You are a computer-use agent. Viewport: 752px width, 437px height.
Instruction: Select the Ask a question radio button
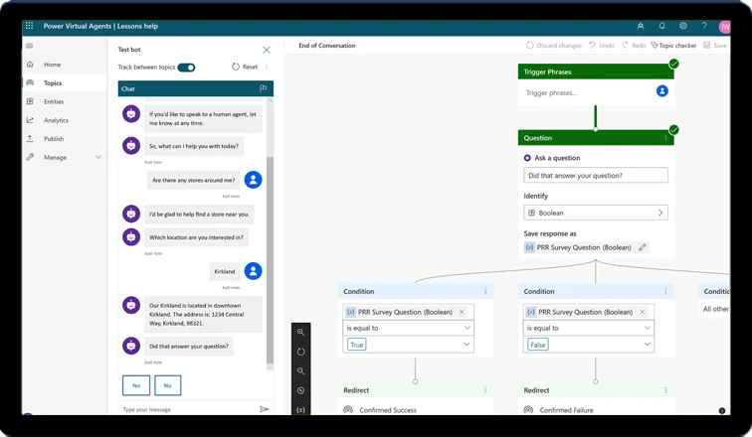click(527, 158)
